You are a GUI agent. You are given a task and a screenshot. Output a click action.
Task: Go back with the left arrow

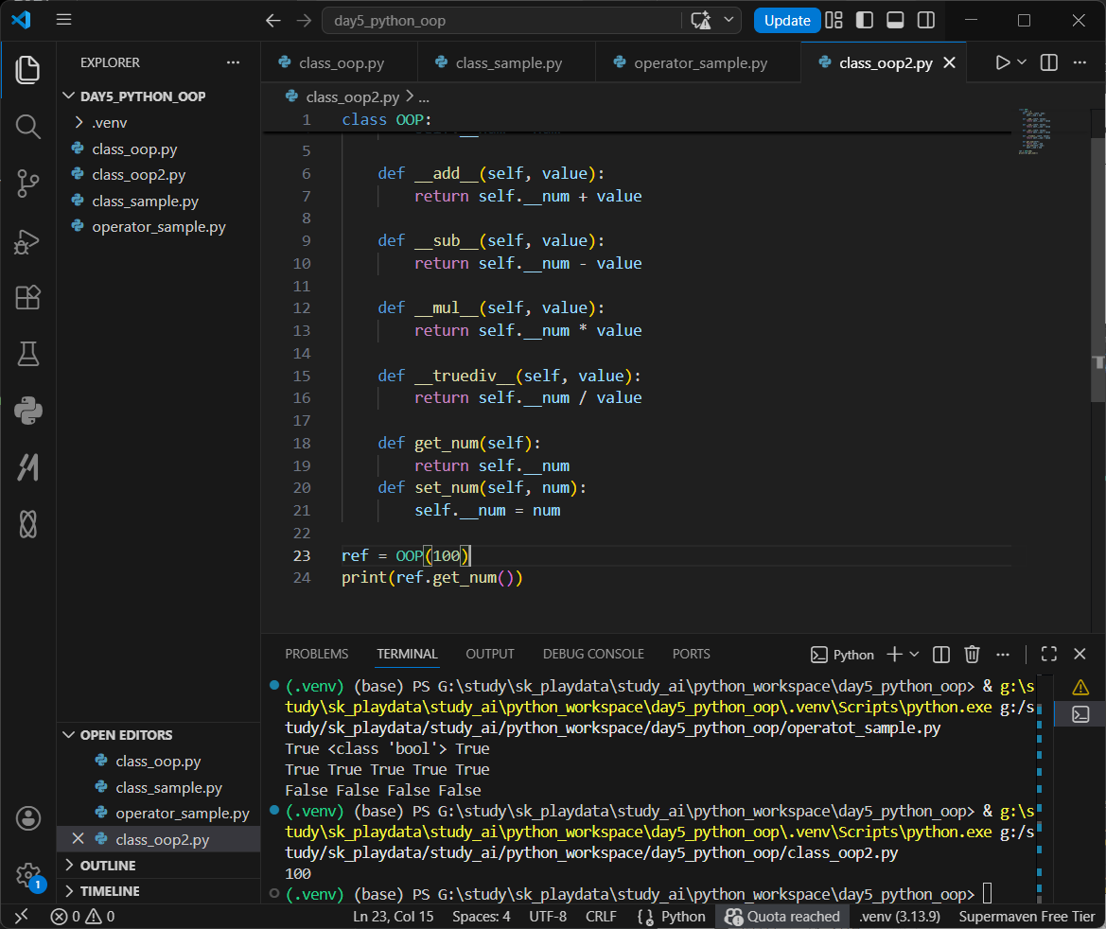[x=273, y=21]
